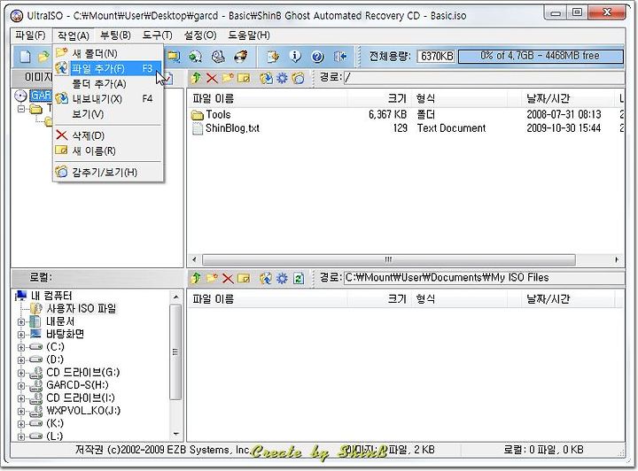638x471 pixels.
Task: Click the image pane Rename icon
Action: click(x=244, y=78)
